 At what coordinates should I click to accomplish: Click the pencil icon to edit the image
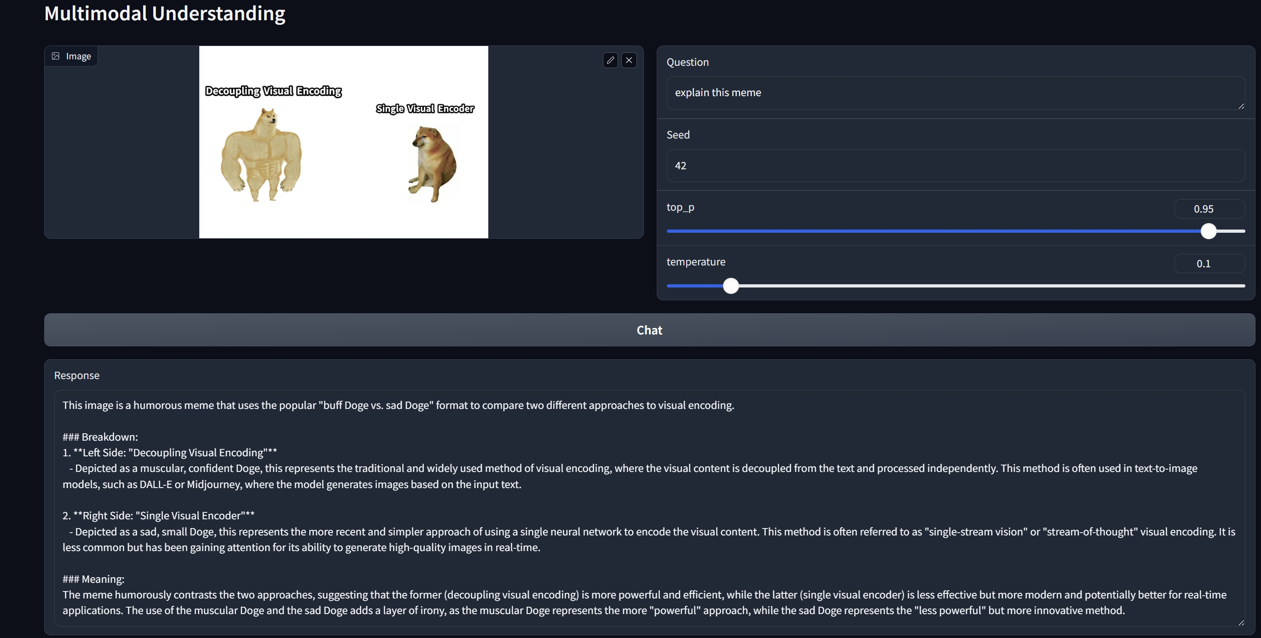(610, 60)
